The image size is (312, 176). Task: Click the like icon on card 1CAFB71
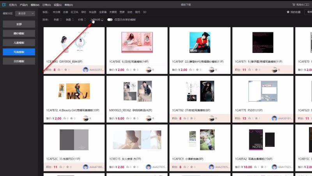point(250,70)
